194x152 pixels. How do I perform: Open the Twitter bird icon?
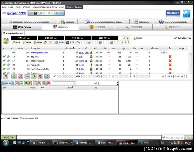tap(187, 14)
